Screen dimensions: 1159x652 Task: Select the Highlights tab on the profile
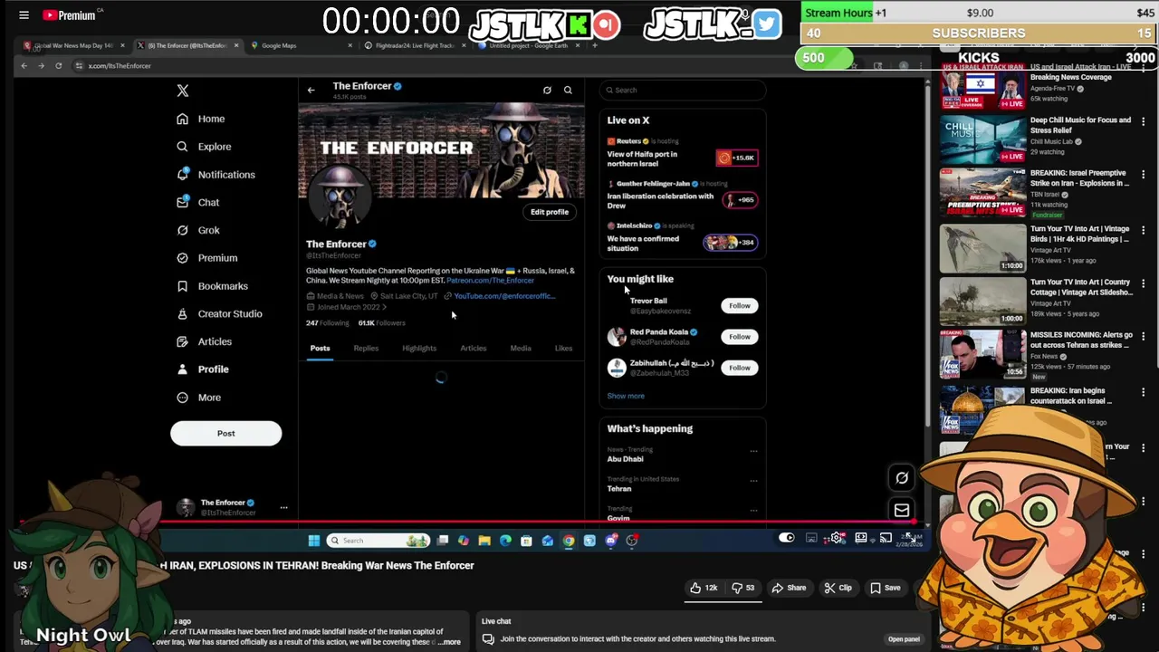pos(419,349)
